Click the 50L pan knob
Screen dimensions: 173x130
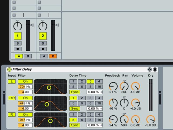click(x=124, y=86)
